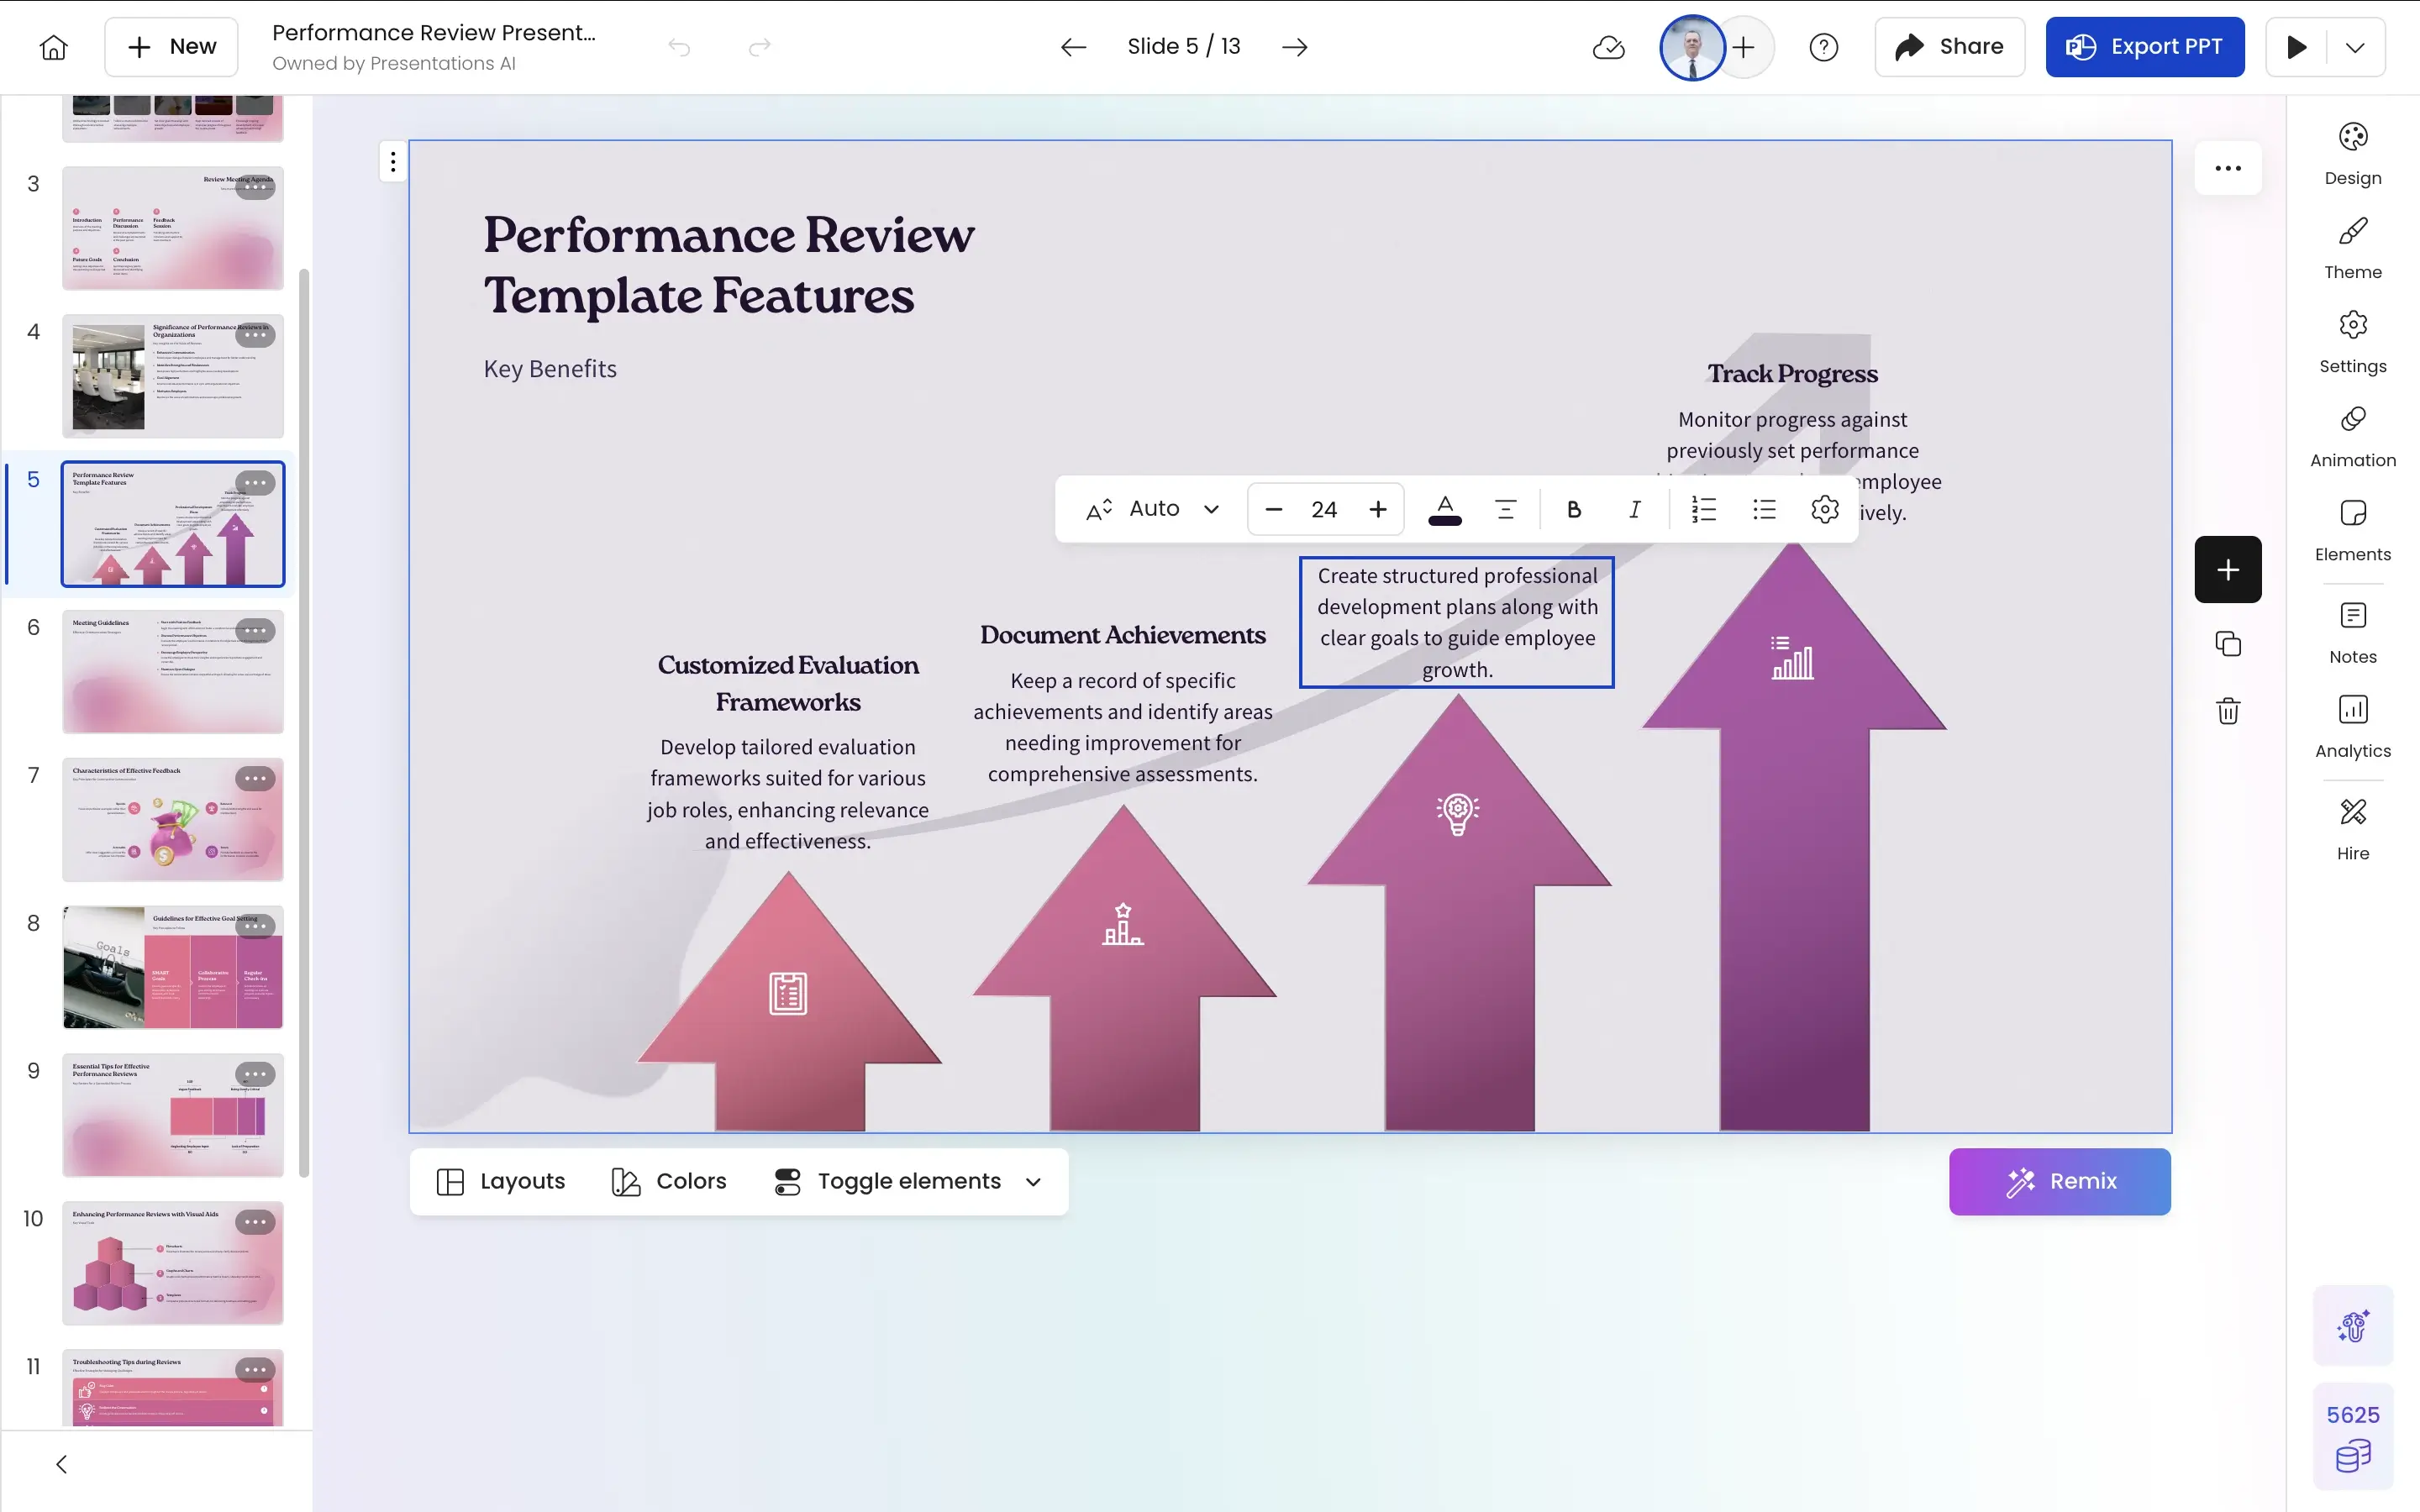Duplicate the current slide icon
This screenshot has height=1512, width=2420.
pos(2228,643)
